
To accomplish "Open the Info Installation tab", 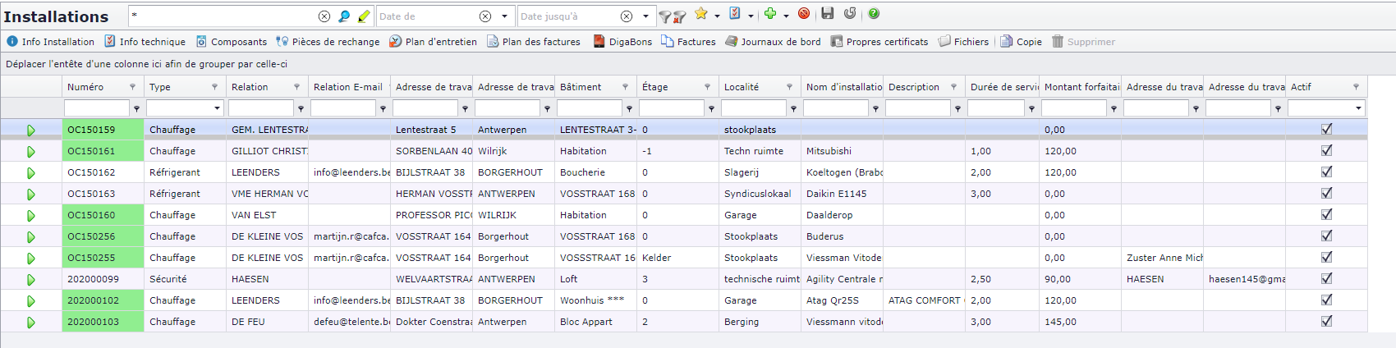I will click(50, 42).
